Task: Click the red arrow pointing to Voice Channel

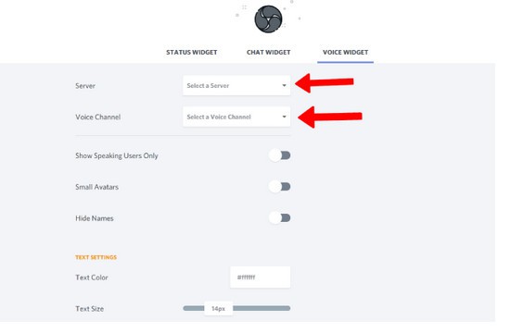Action: pyautogui.click(x=330, y=117)
